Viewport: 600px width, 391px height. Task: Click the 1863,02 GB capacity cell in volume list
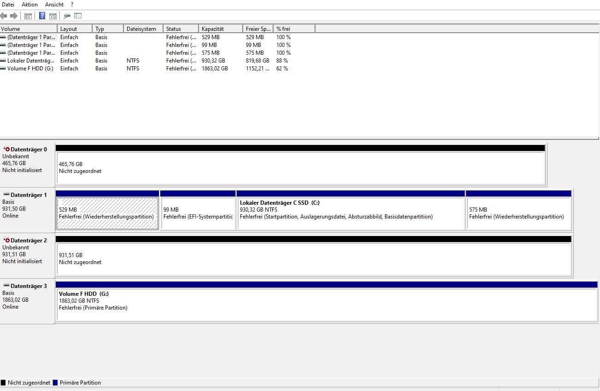pos(215,69)
